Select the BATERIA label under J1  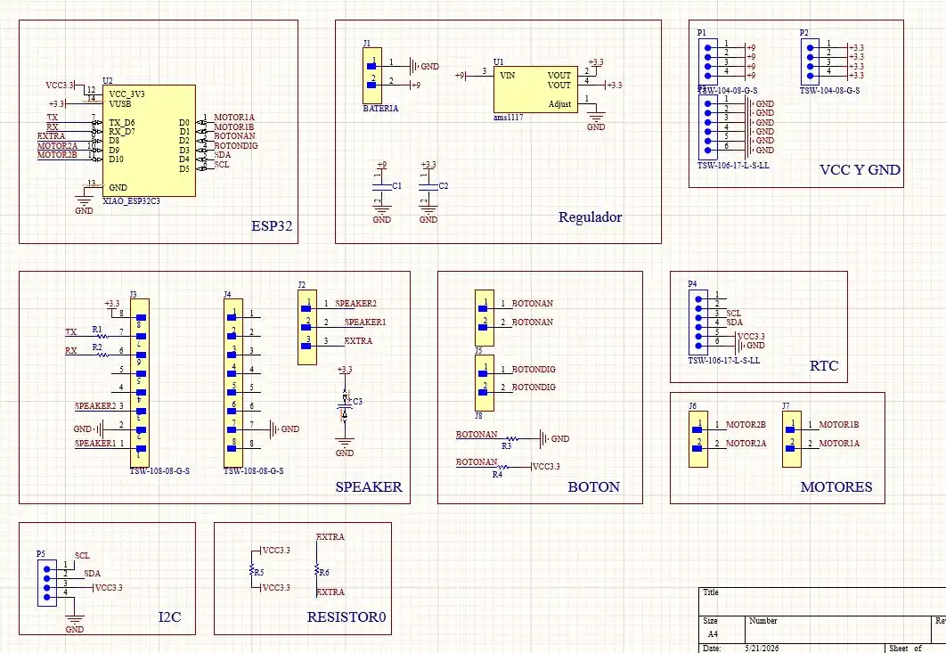(380, 108)
